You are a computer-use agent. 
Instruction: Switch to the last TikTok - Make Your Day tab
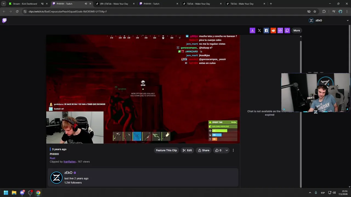click(x=242, y=4)
